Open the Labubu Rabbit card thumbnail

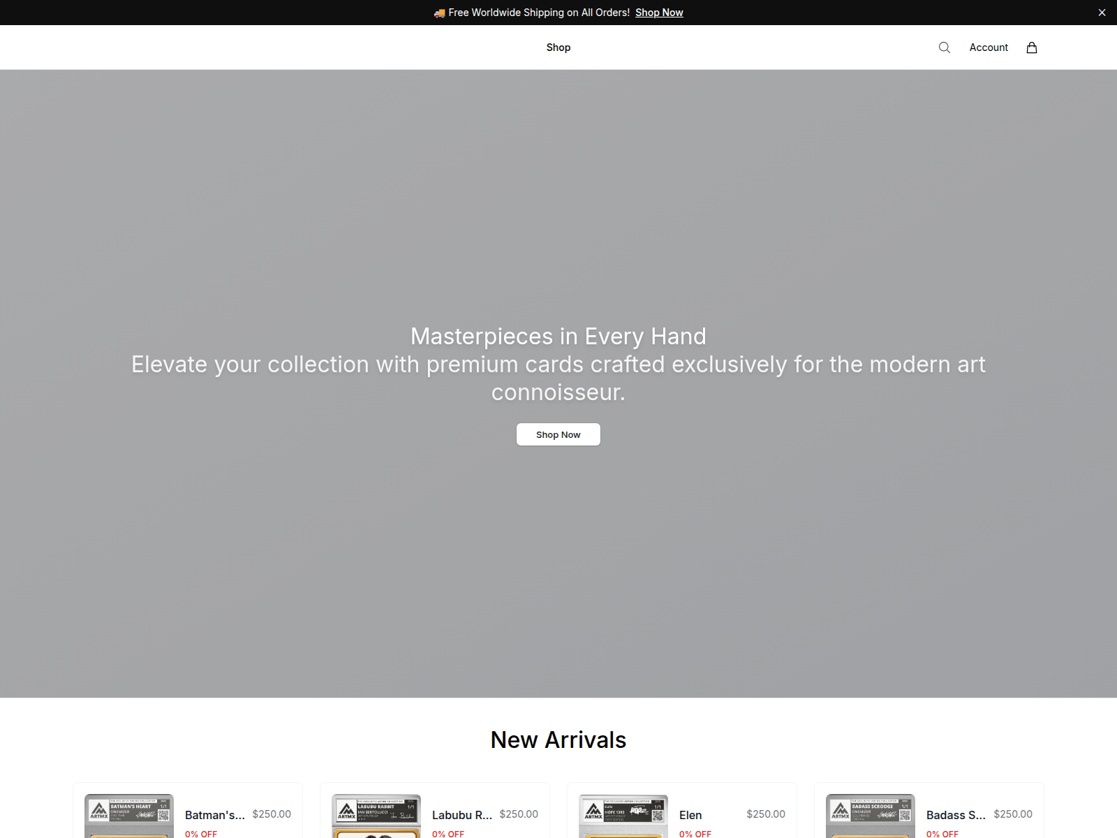(376, 816)
